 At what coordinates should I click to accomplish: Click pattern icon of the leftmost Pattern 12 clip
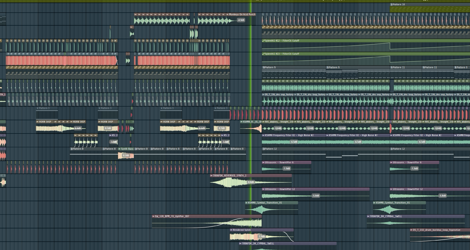tap(264, 149)
